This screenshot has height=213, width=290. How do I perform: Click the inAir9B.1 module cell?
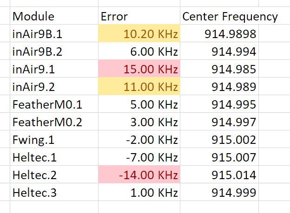click(54, 33)
